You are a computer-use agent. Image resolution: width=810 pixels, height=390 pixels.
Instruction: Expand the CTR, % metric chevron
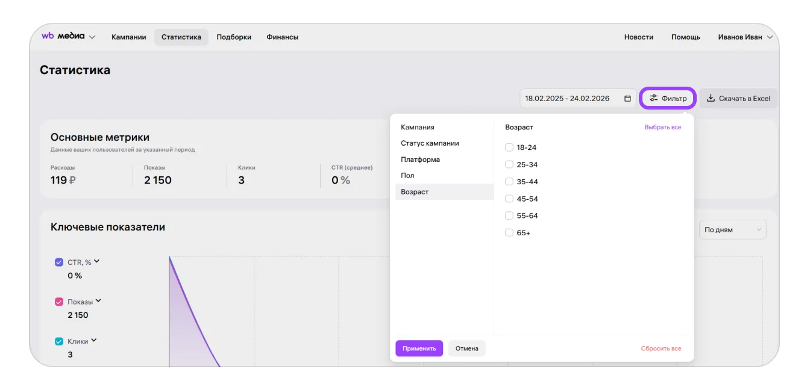(97, 261)
